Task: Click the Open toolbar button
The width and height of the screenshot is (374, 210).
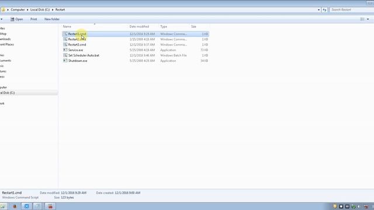Action: point(16,19)
